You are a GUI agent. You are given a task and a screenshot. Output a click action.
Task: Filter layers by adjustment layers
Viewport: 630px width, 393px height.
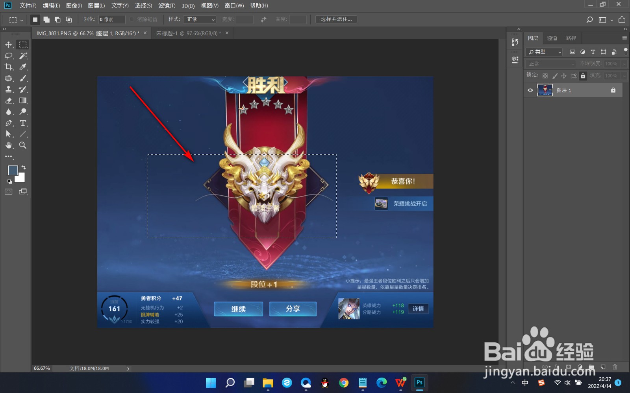tap(583, 52)
